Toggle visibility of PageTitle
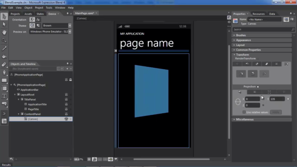The image size is (297, 167). 66,109
